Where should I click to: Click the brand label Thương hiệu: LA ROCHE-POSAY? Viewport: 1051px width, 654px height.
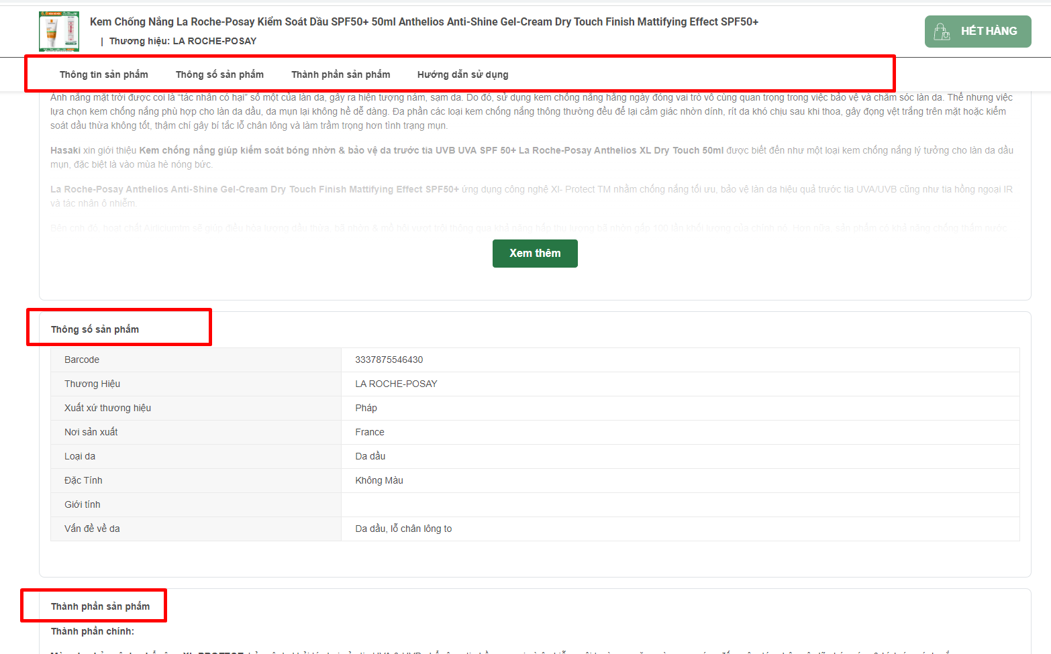click(183, 41)
